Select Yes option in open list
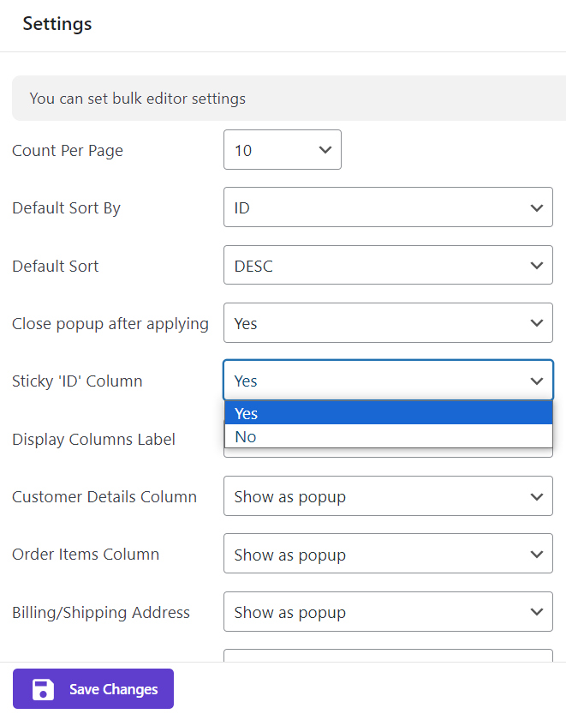This screenshot has width=566, height=714. point(387,413)
